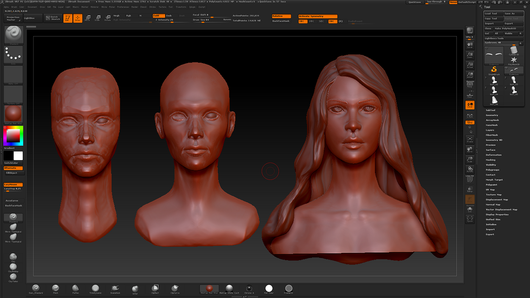Click the Rotate transform icon in top shelf
This screenshot has width=530, height=298.
coord(108,18)
